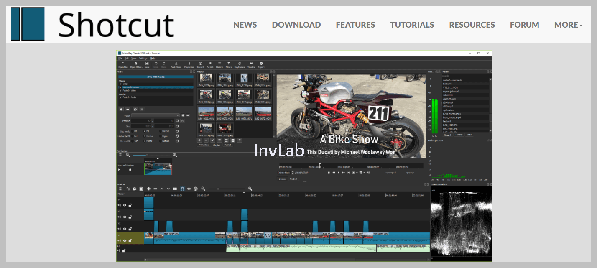Open the History toolbar icon
Viewport: 597px width, 268px height.
219,65
